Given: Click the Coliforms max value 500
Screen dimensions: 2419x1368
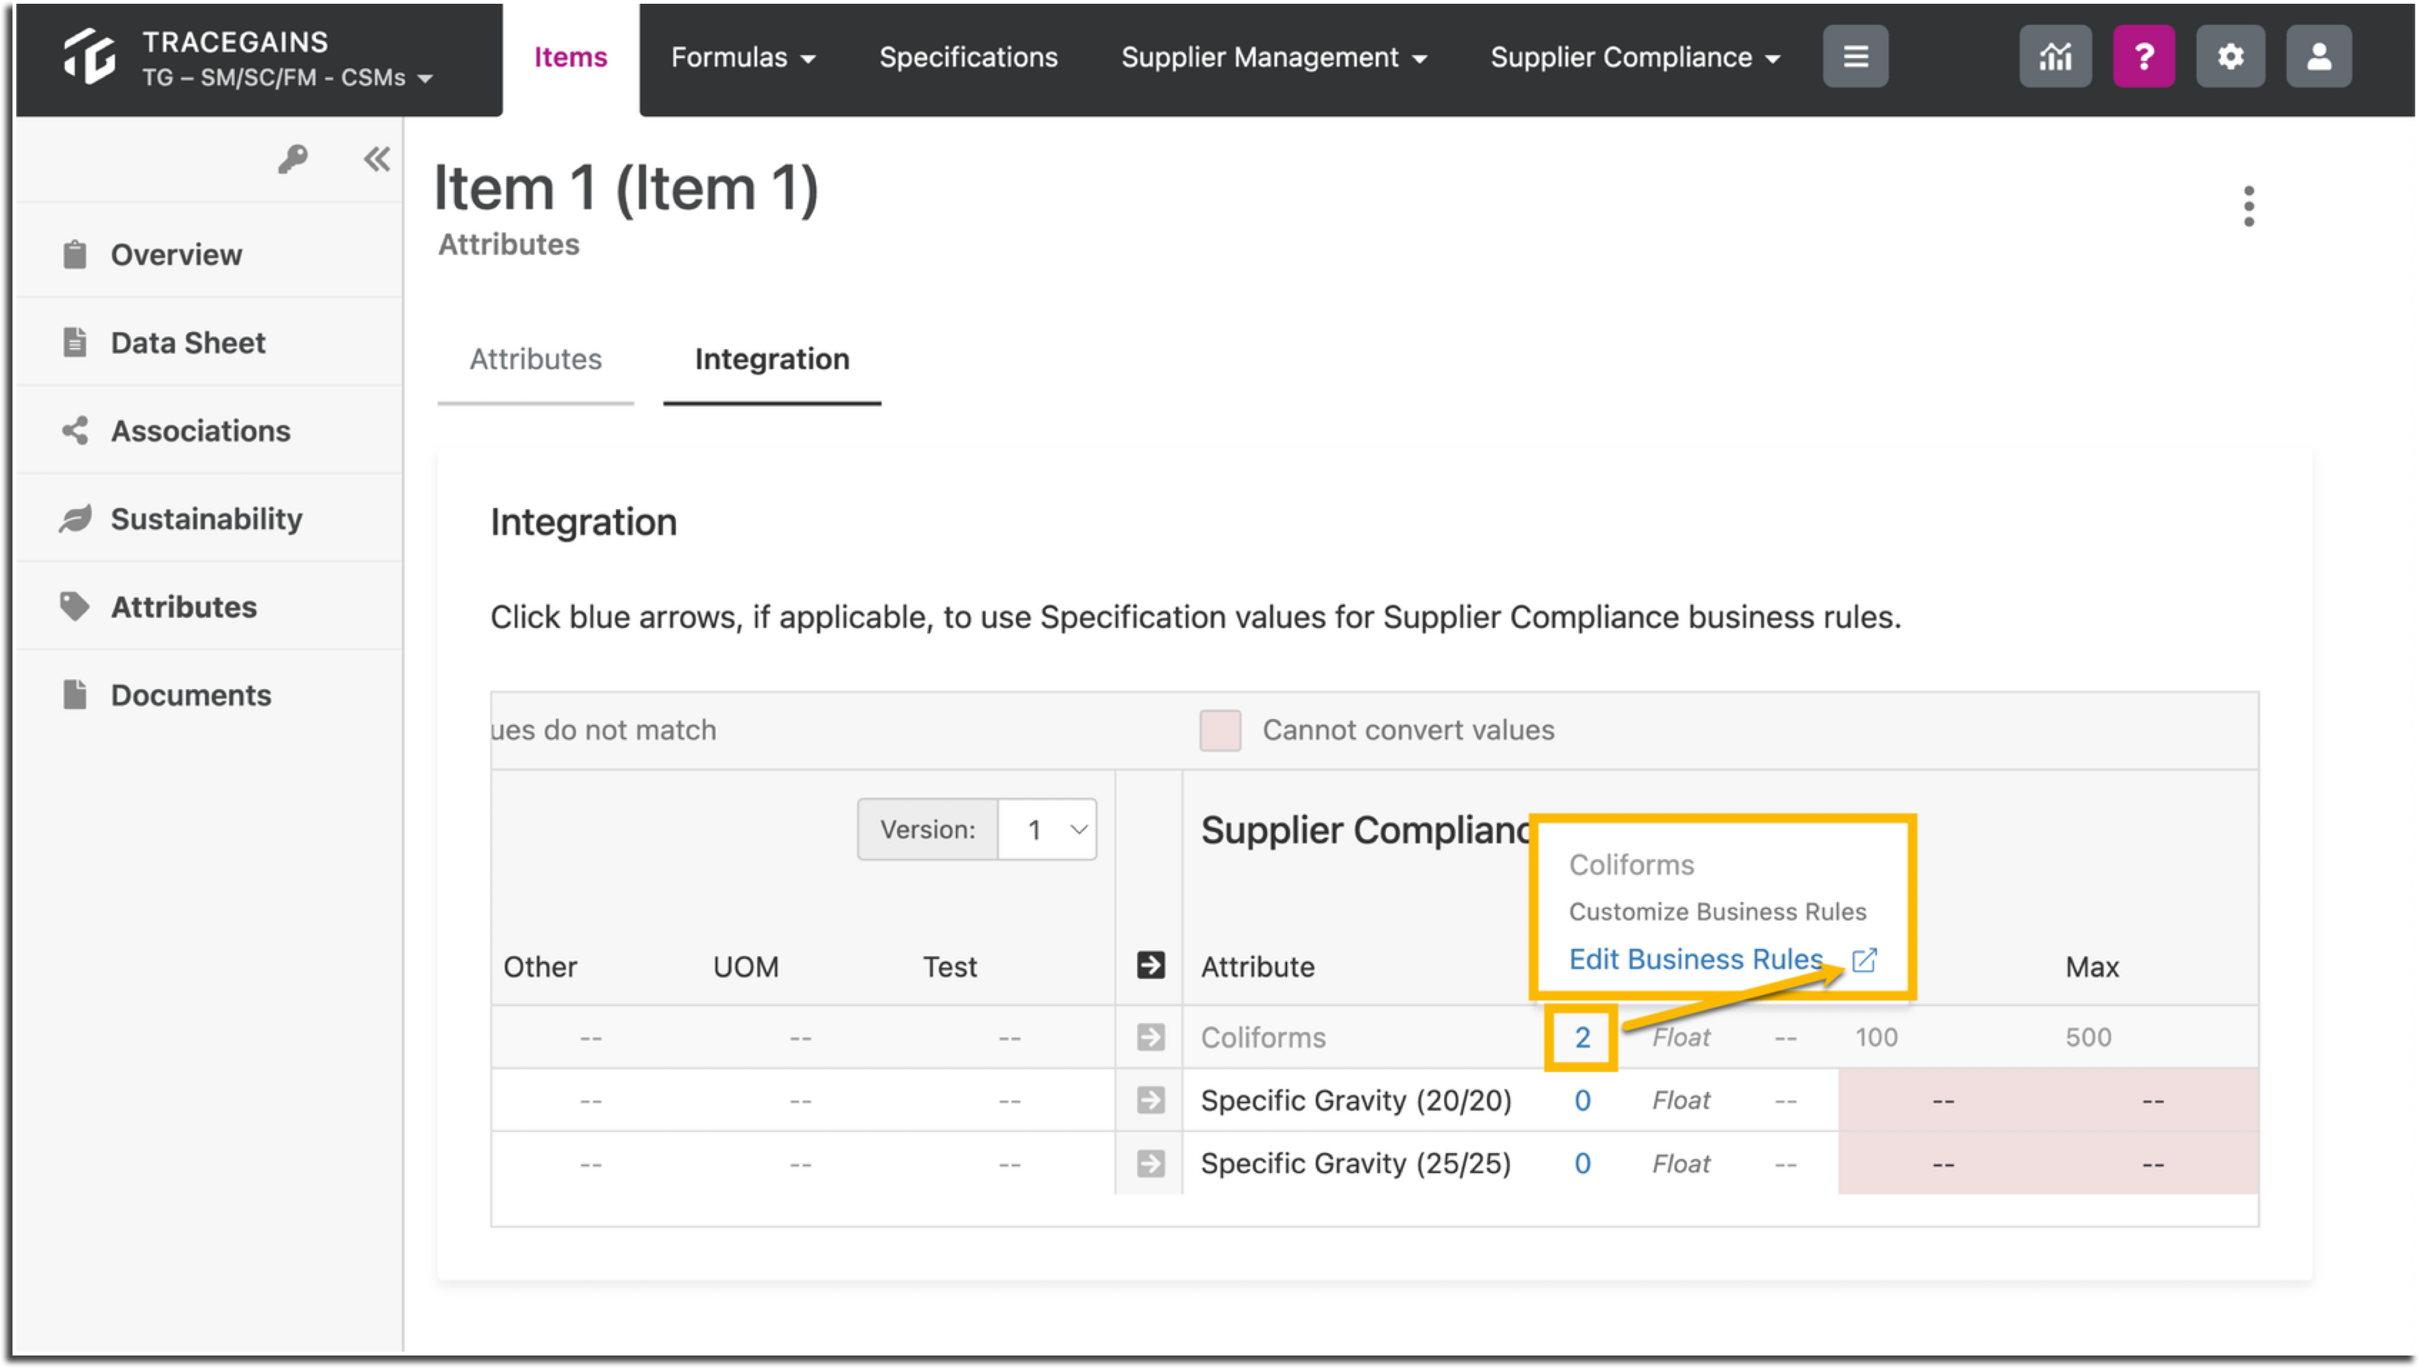Looking at the screenshot, I should click(x=2087, y=1038).
